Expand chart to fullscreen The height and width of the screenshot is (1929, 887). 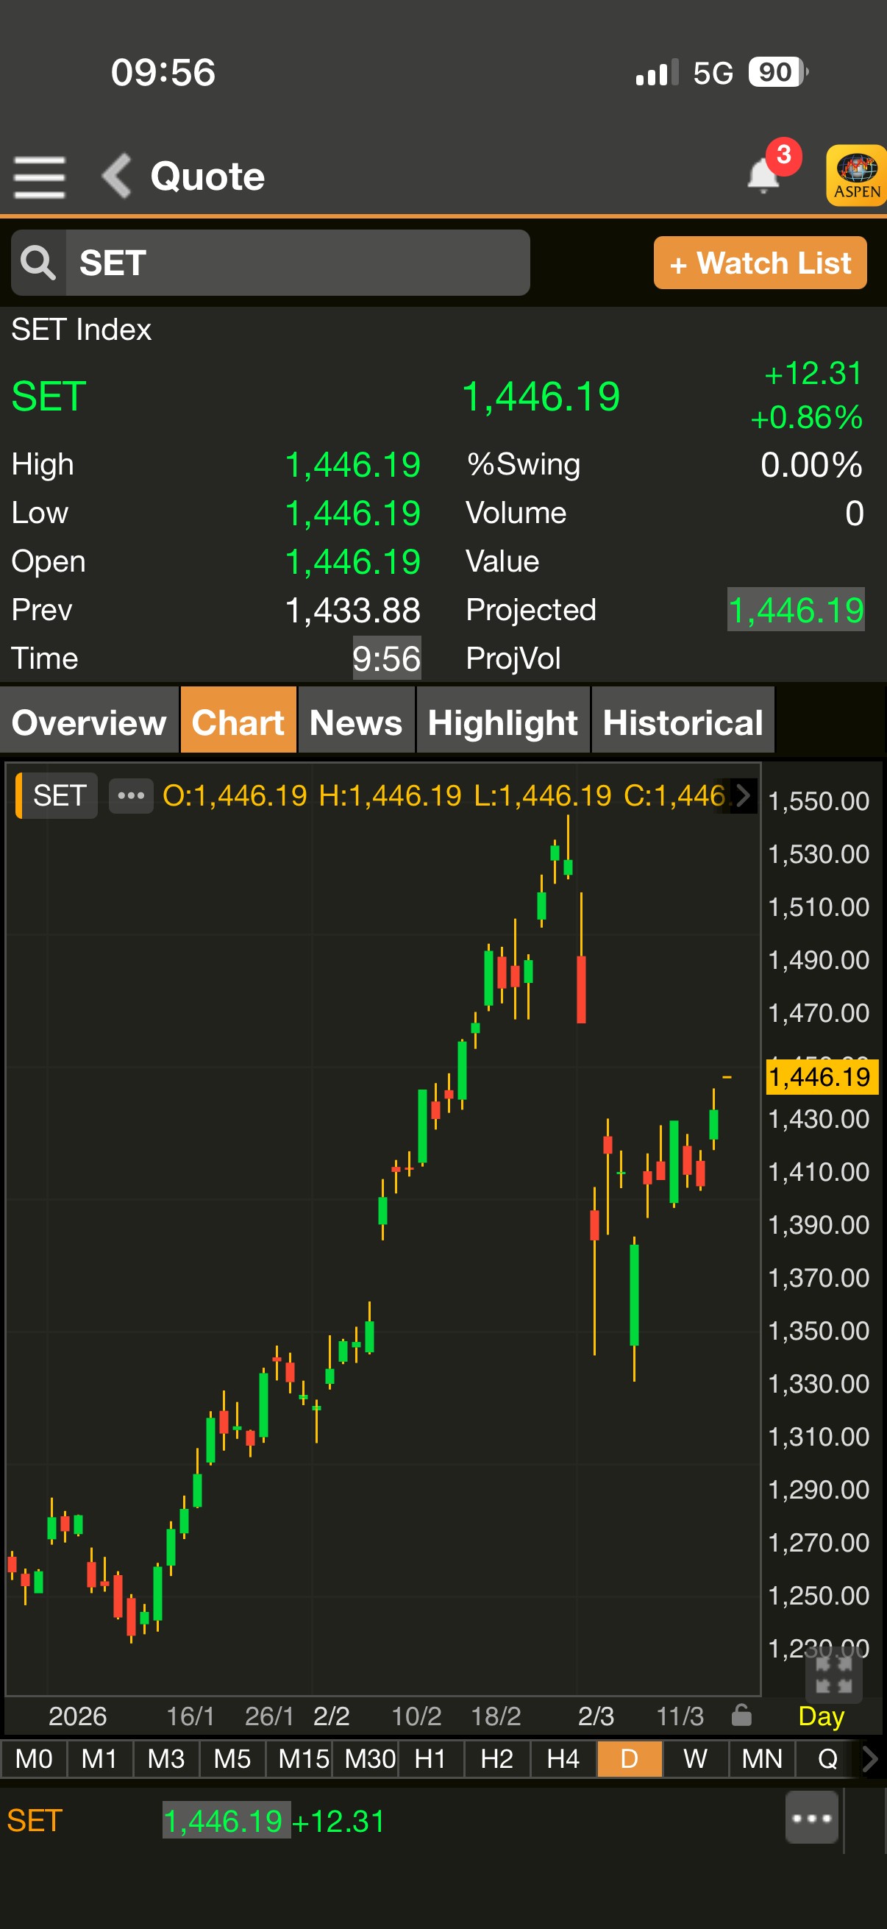click(833, 1675)
